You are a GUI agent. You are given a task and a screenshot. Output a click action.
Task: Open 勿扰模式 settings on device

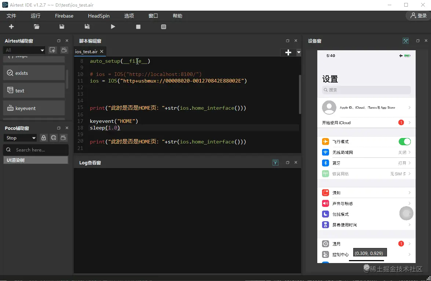(x=366, y=214)
